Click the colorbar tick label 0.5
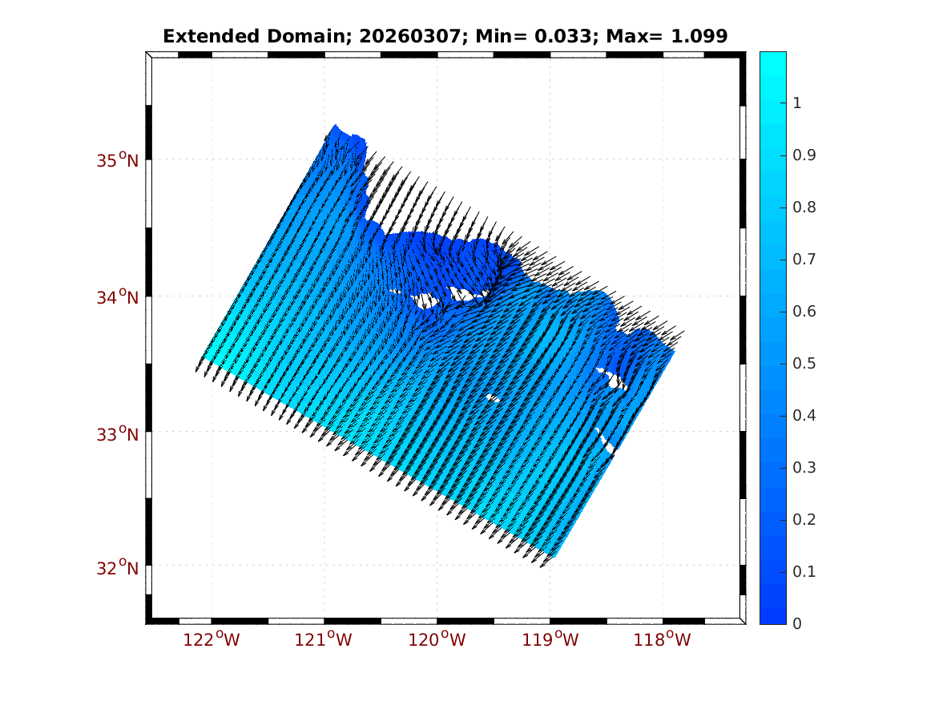 coord(803,363)
